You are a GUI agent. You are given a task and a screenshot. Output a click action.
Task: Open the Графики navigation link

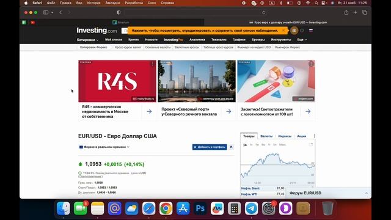tap(239, 40)
